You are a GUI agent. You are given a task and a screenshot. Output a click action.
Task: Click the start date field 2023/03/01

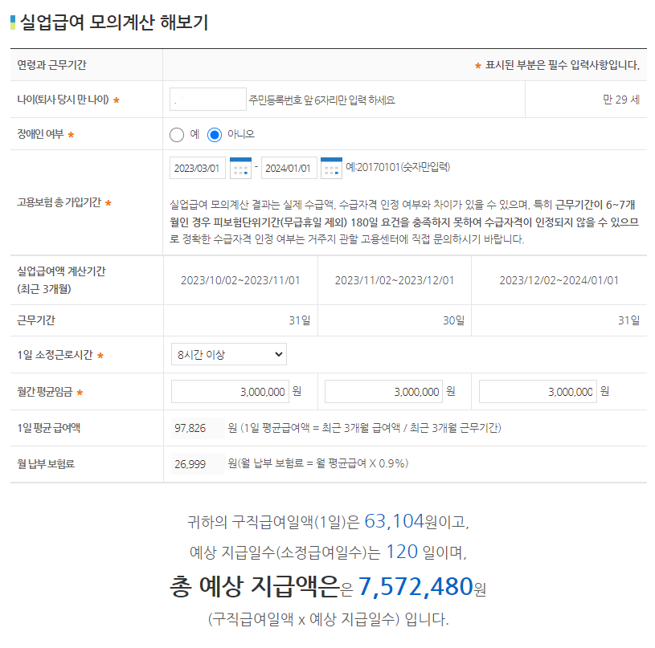(197, 168)
